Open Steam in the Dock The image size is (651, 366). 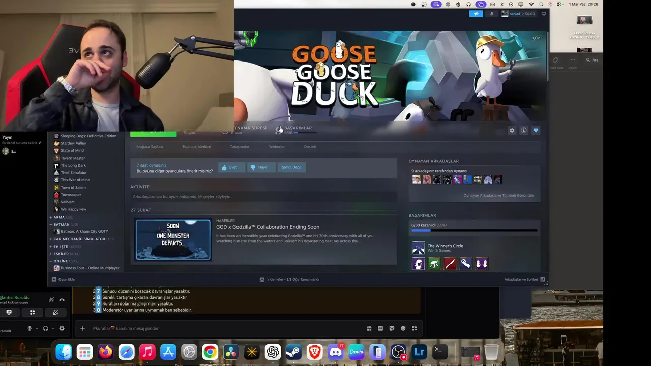[293, 352]
